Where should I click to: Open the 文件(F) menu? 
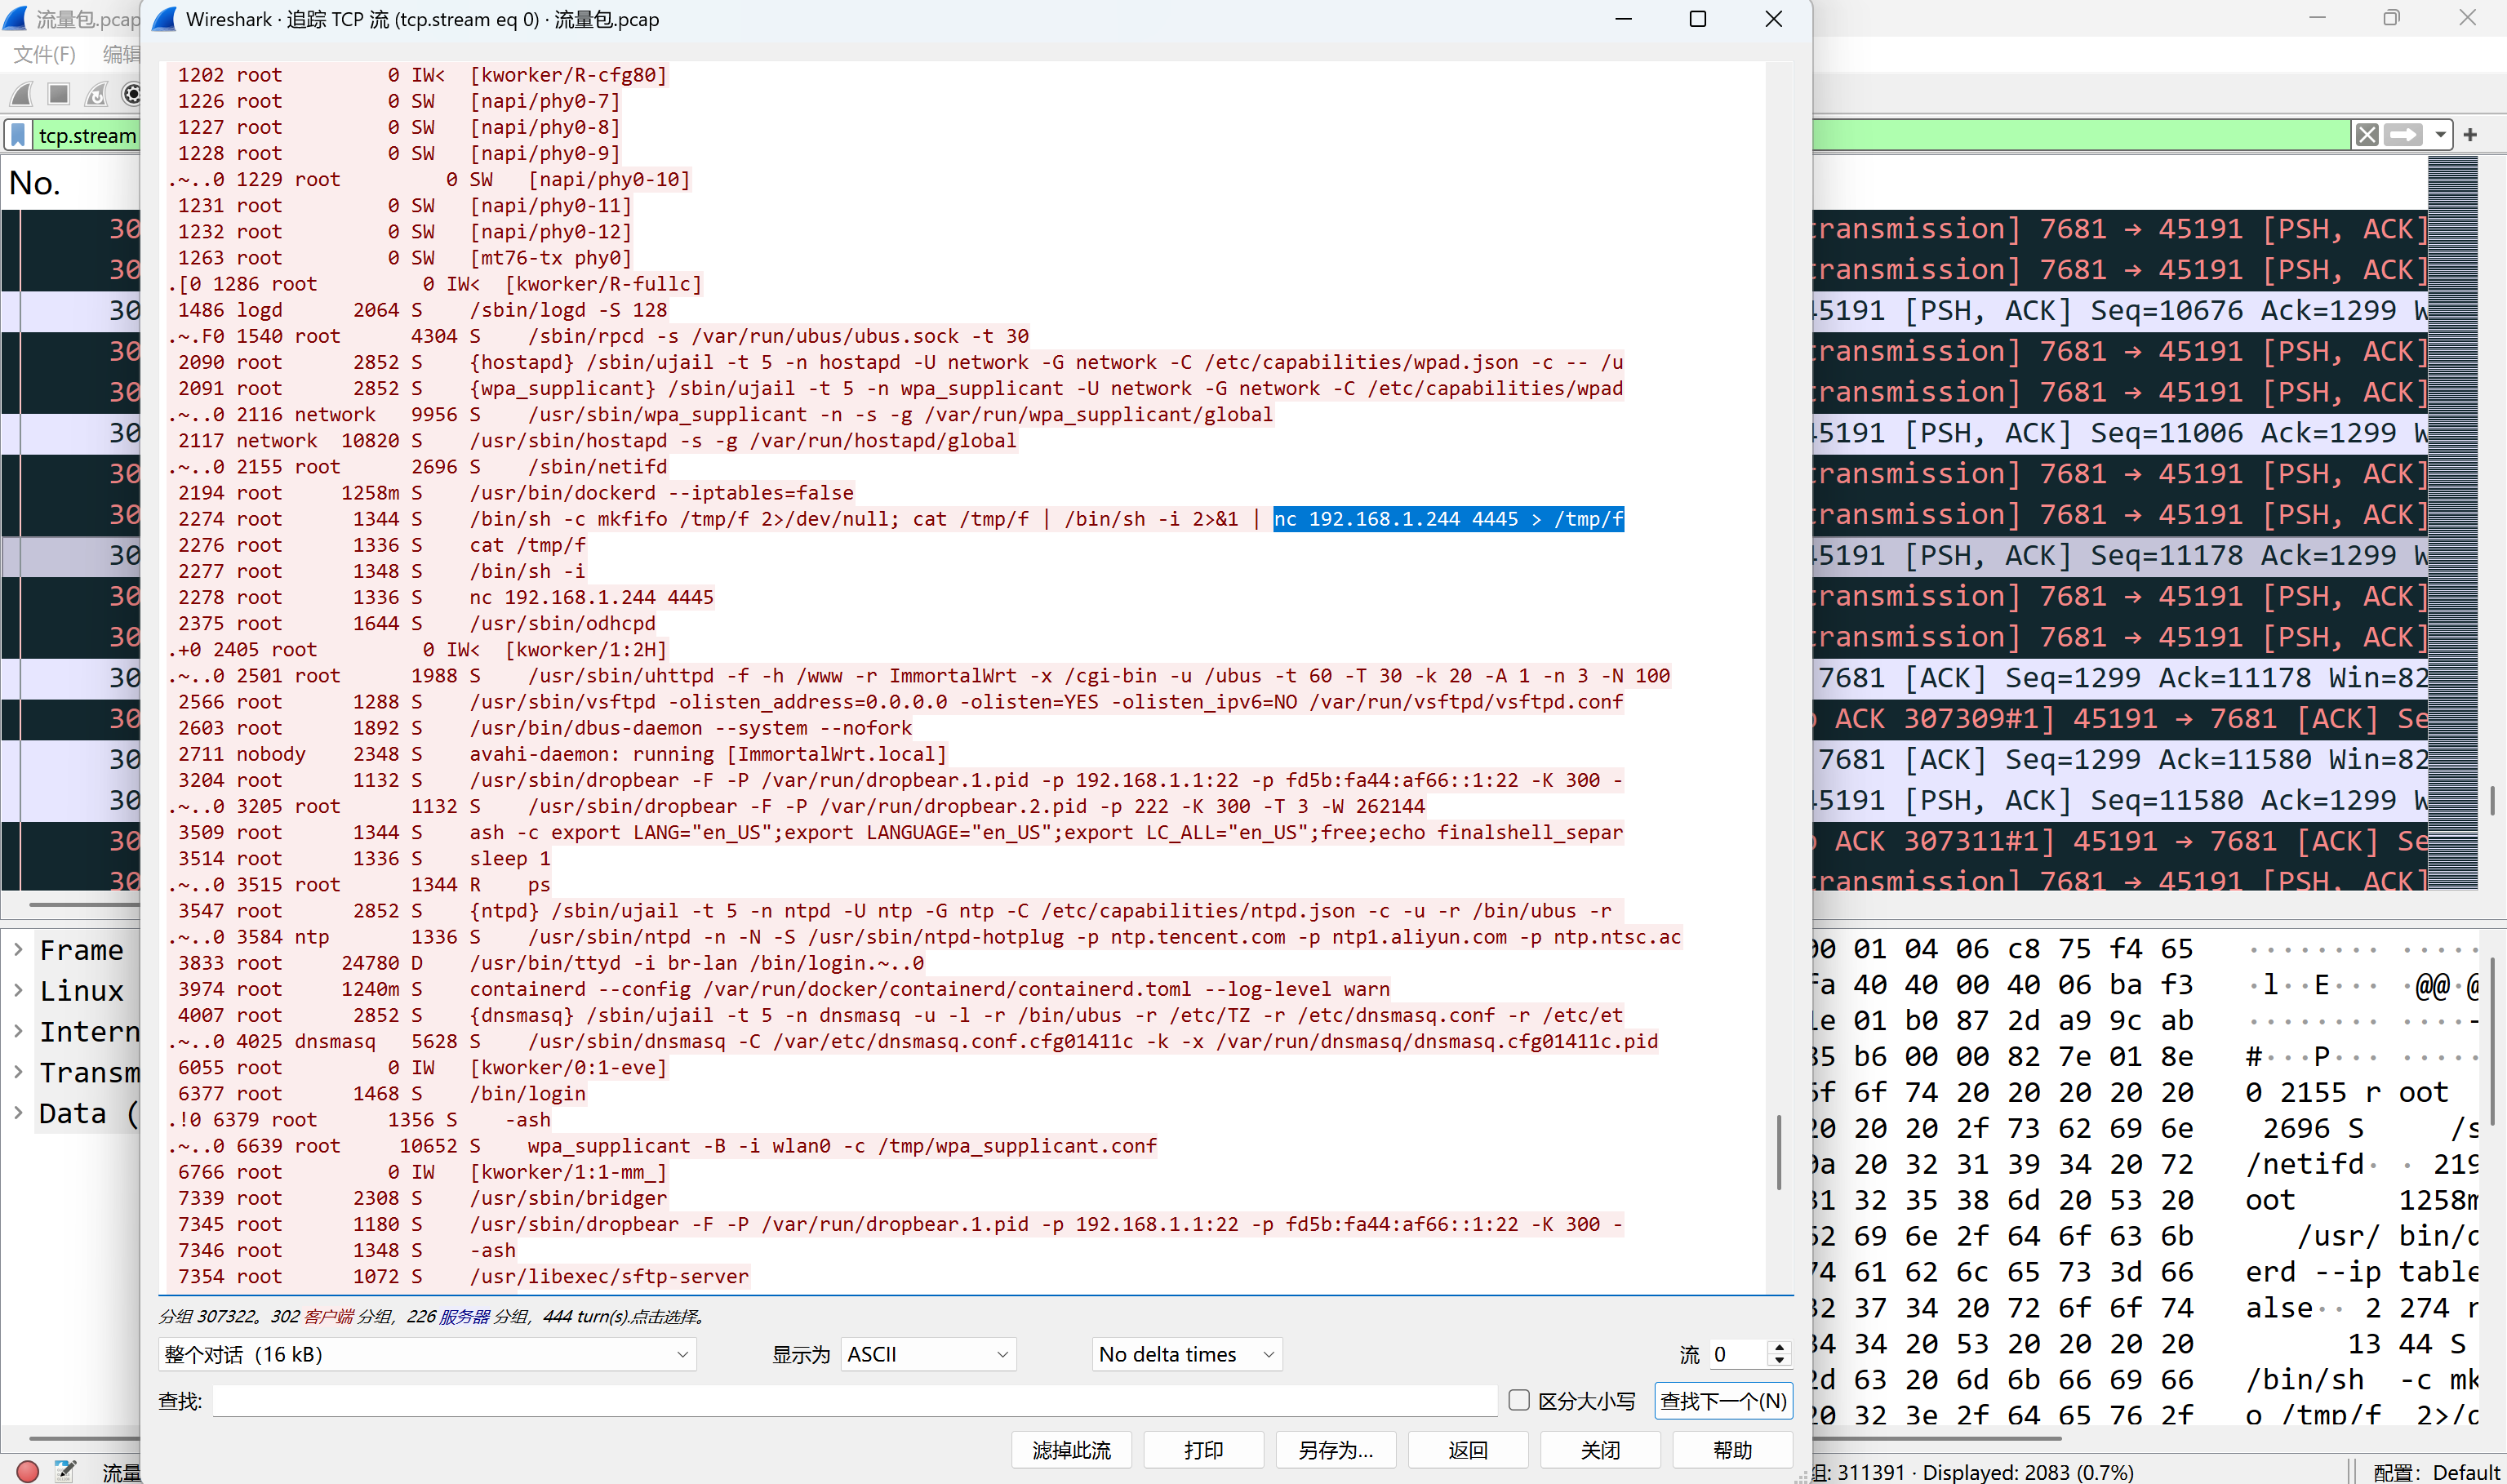click(x=44, y=54)
